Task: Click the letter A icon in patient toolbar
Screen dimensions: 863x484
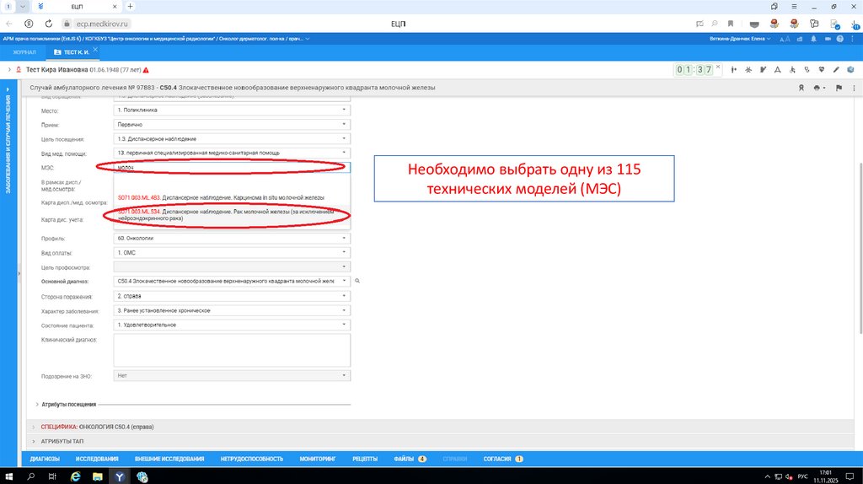Action: click(778, 70)
